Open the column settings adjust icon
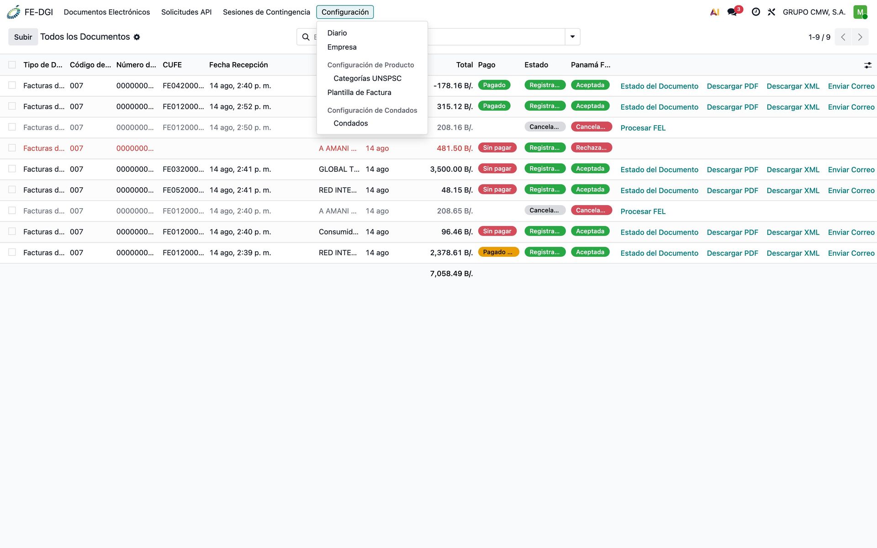 (x=868, y=65)
